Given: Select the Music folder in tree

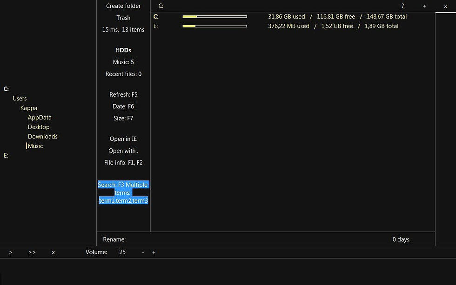Looking at the screenshot, I should (35, 146).
